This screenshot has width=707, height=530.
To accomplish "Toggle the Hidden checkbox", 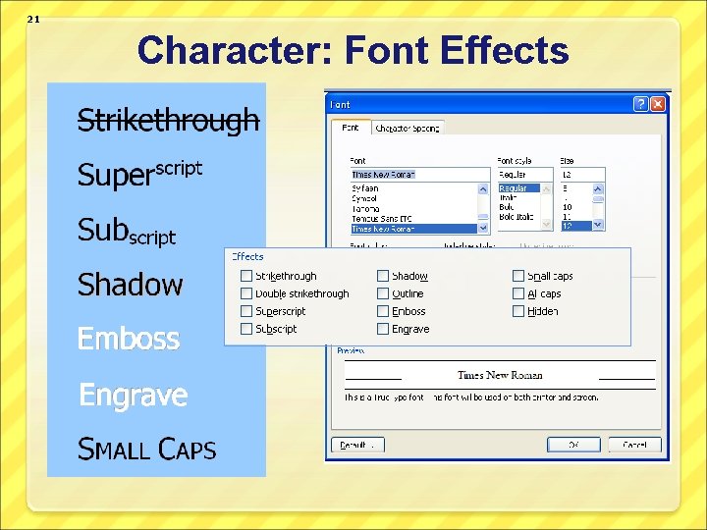I will coord(518,311).
